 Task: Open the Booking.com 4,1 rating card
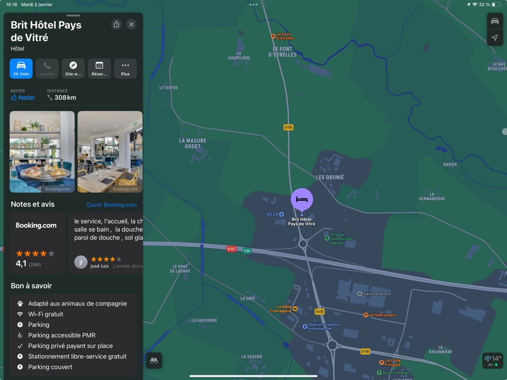[38, 243]
